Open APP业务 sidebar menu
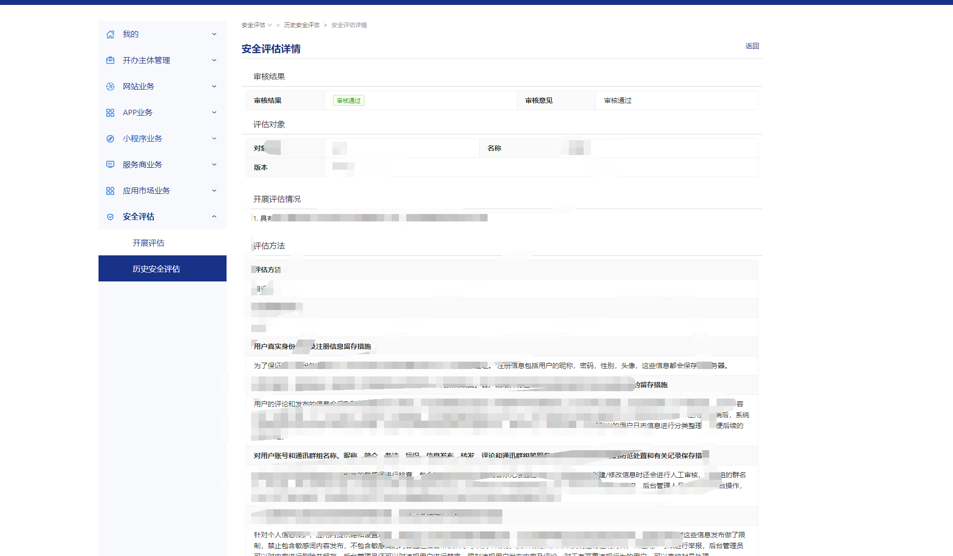Image resolution: width=953 pixels, height=556 pixels. click(x=163, y=113)
